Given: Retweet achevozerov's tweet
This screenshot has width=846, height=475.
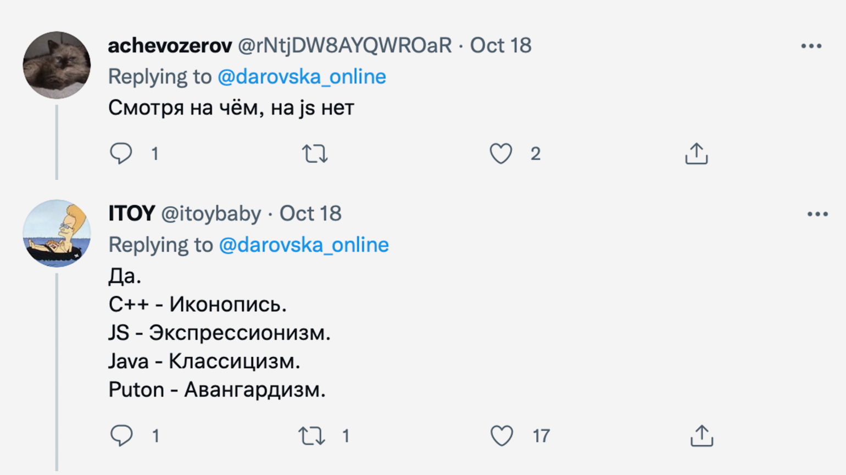Looking at the screenshot, I should (x=315, y=154).
